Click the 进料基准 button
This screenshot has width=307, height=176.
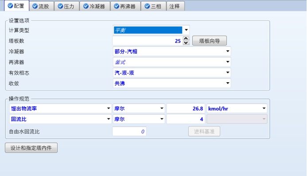pyautogui.click(x=204, y=131)
